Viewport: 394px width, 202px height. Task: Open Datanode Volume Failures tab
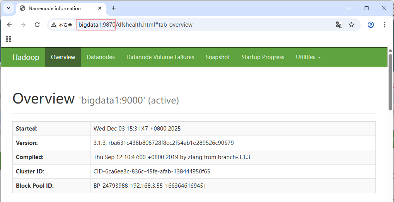pos(160,57)
